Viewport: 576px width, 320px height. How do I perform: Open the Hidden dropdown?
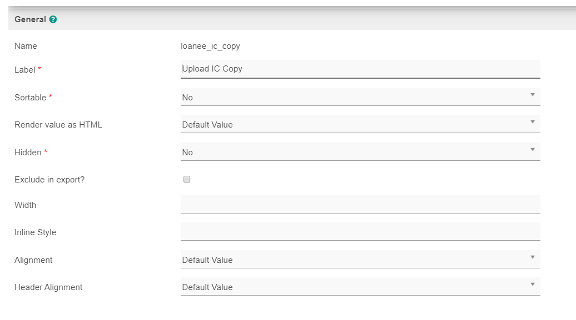pyautogui.click(x=360, y=152)
